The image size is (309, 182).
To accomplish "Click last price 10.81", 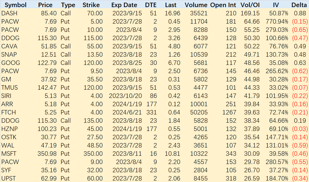I will point(172,154).
